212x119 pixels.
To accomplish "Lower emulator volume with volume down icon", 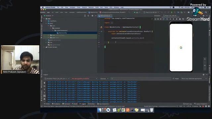I will click(161, 19).
